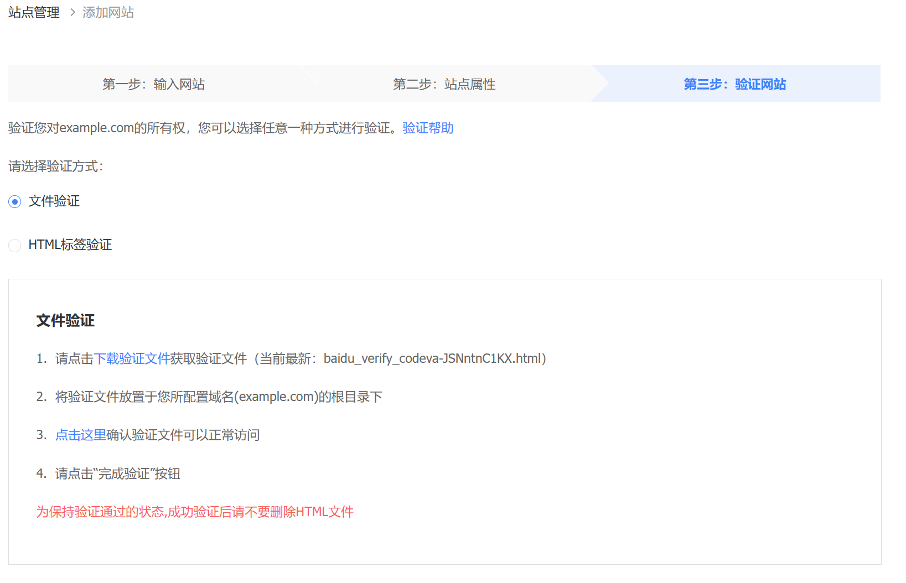Go back to 站点管理 breadcrumb

tap(34, 13)
